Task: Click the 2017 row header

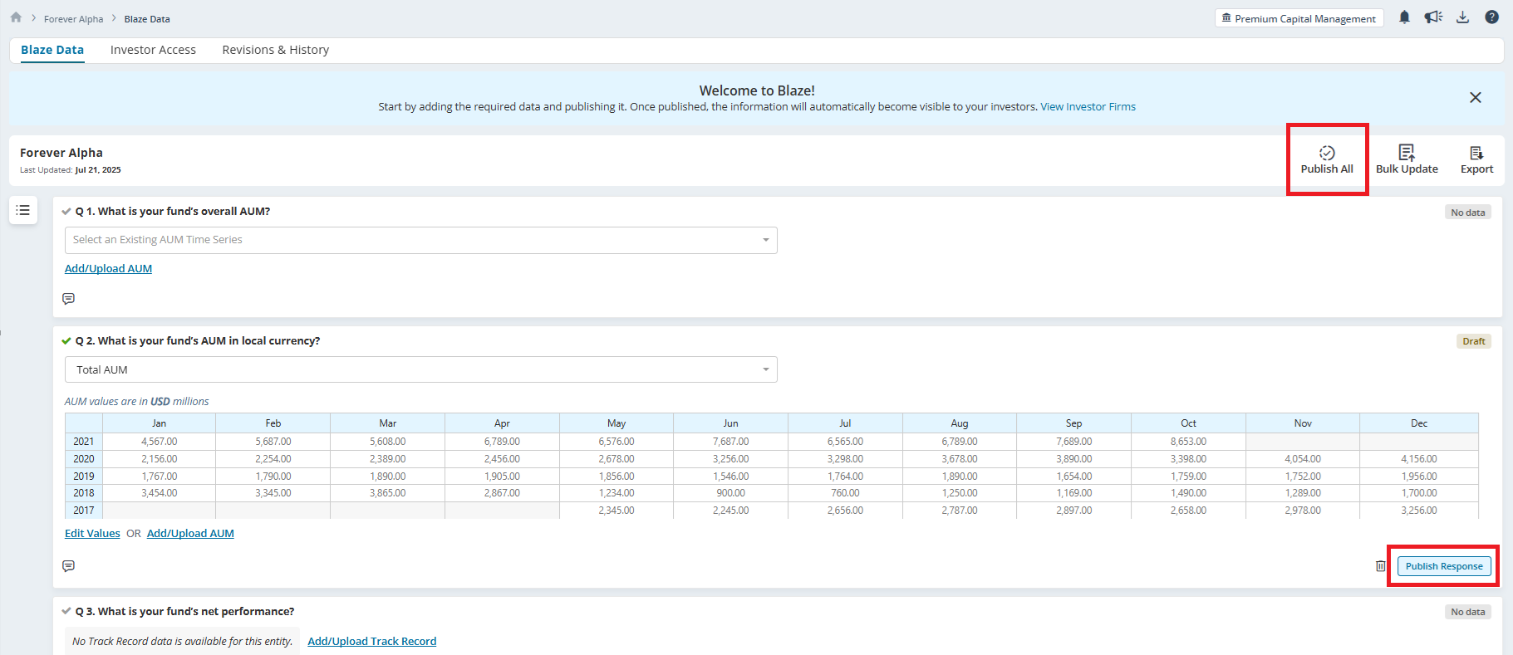Action: click(x=84, y=511)
